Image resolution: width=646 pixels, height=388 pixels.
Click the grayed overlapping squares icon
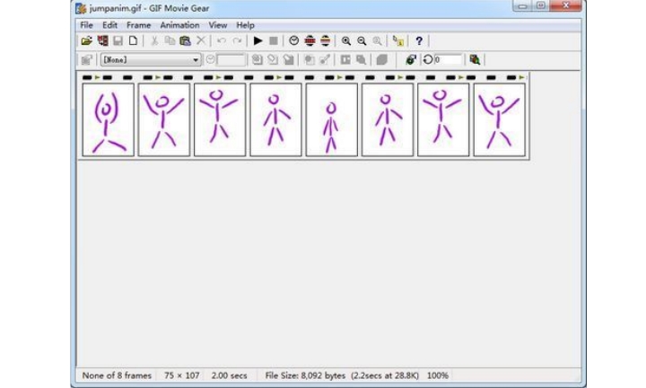point(361,60)
